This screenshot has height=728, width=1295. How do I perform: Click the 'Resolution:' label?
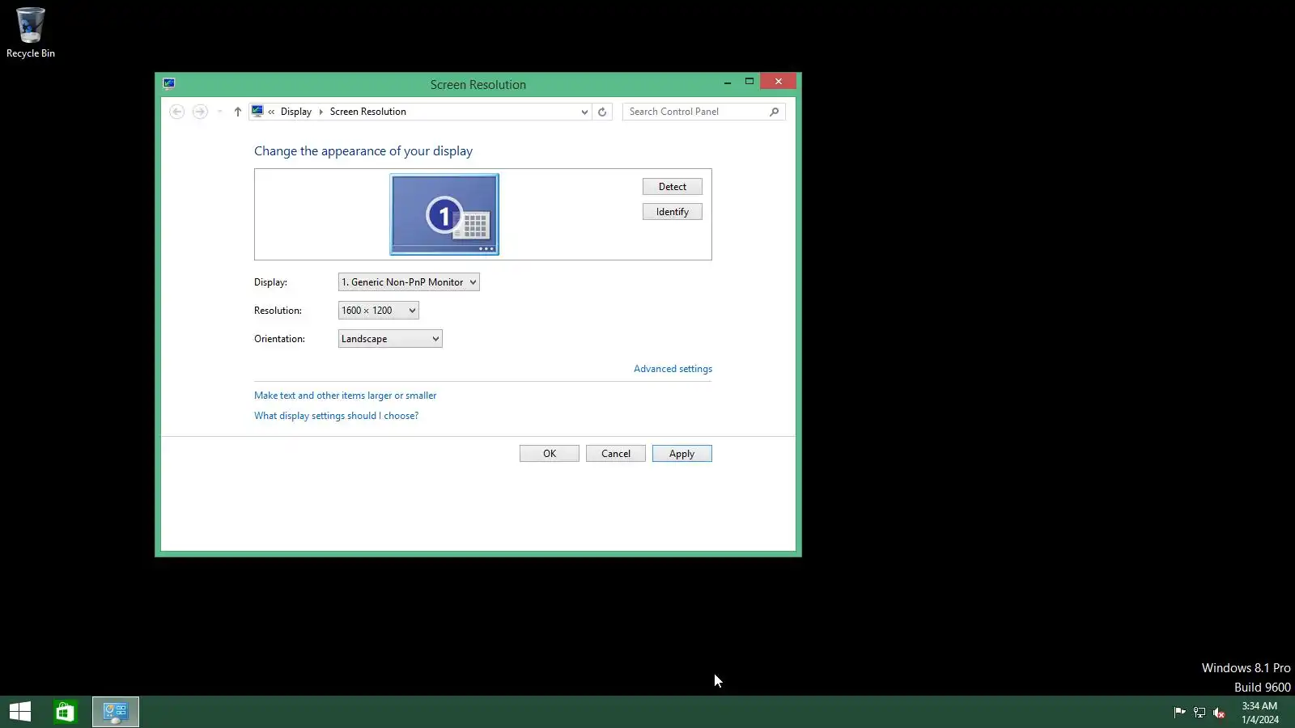pos(278,311)
